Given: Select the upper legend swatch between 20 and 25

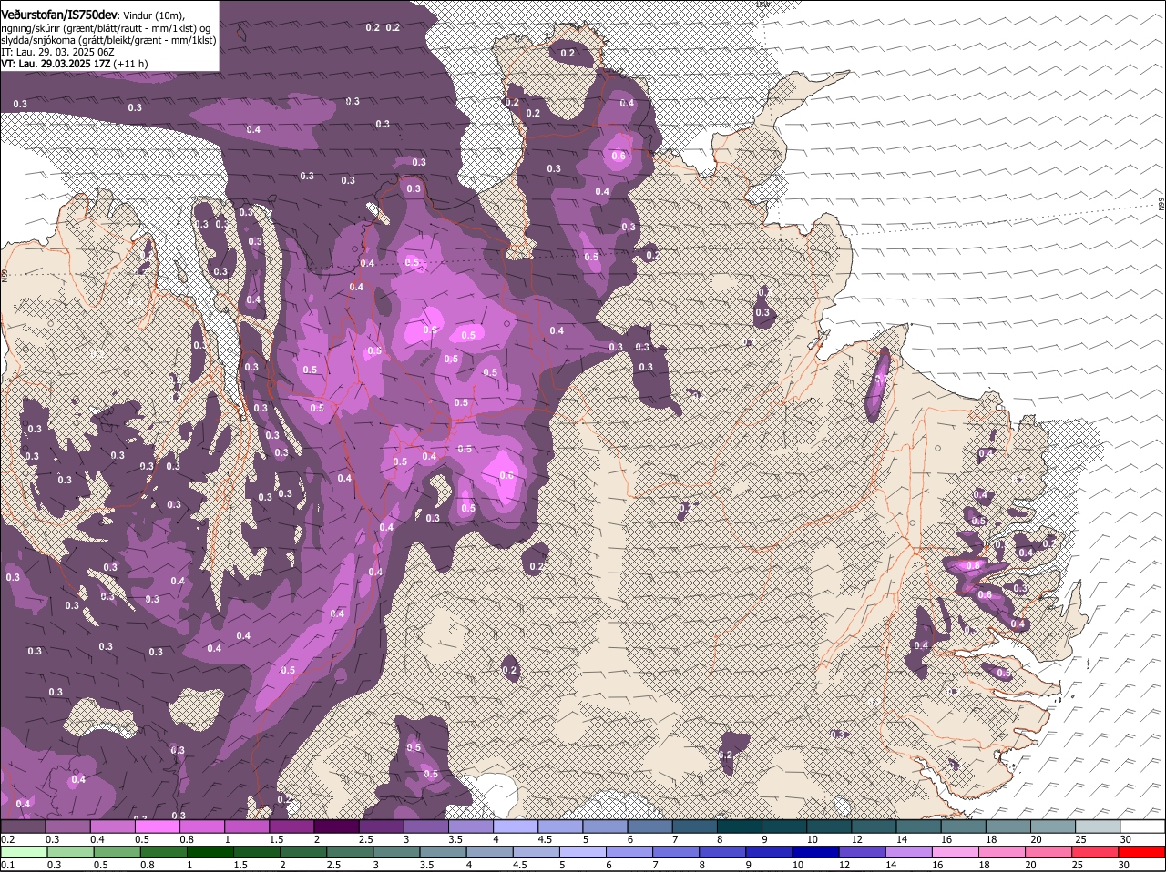Looking at the screenshot, I should point(1052,826).
